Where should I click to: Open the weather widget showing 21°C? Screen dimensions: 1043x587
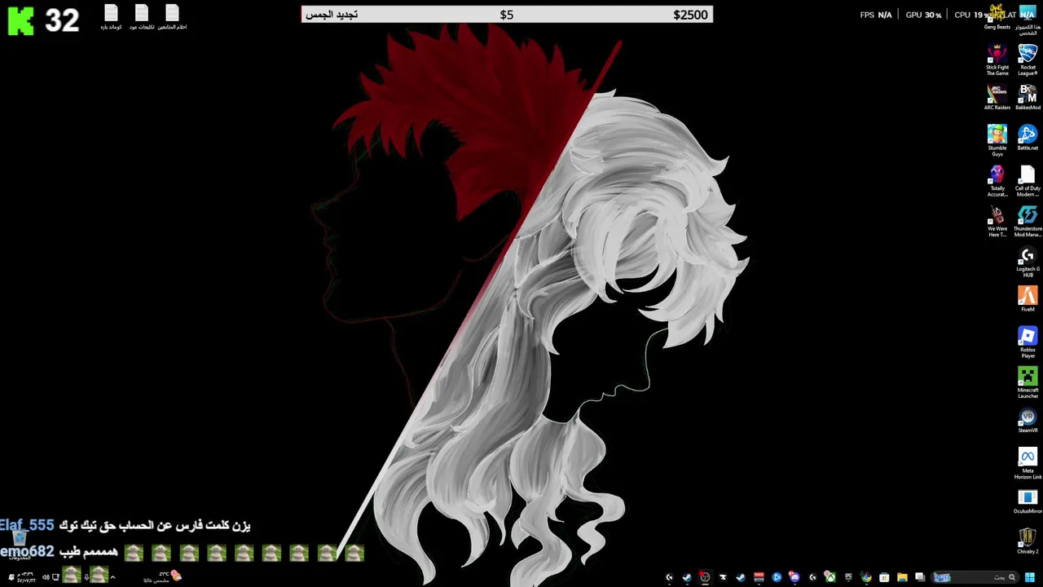point(162,577)
